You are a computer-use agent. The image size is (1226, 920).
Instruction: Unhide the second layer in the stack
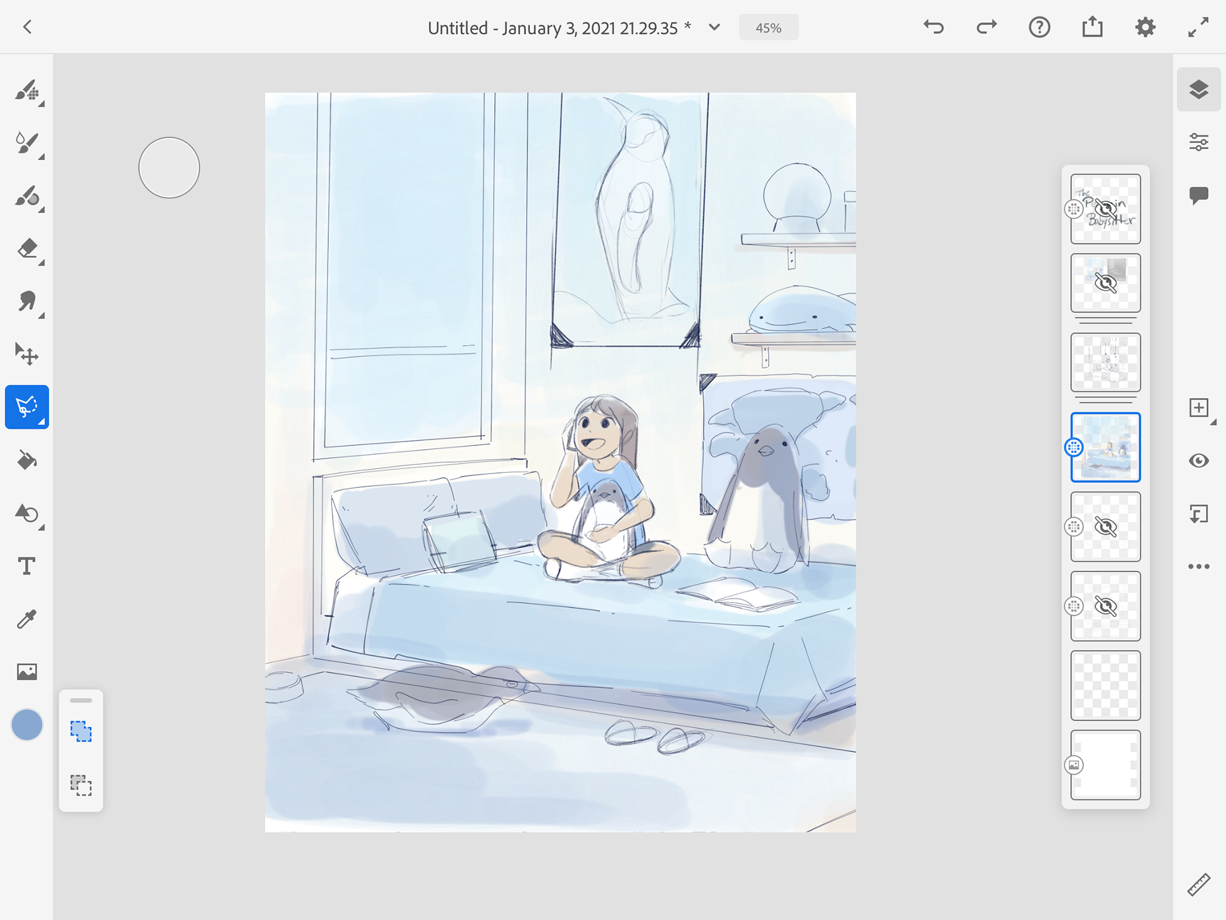(1105, 283)
